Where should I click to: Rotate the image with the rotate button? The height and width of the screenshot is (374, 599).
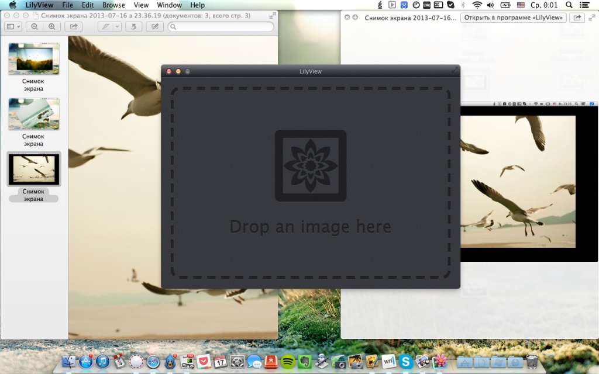tap(133, 27)
